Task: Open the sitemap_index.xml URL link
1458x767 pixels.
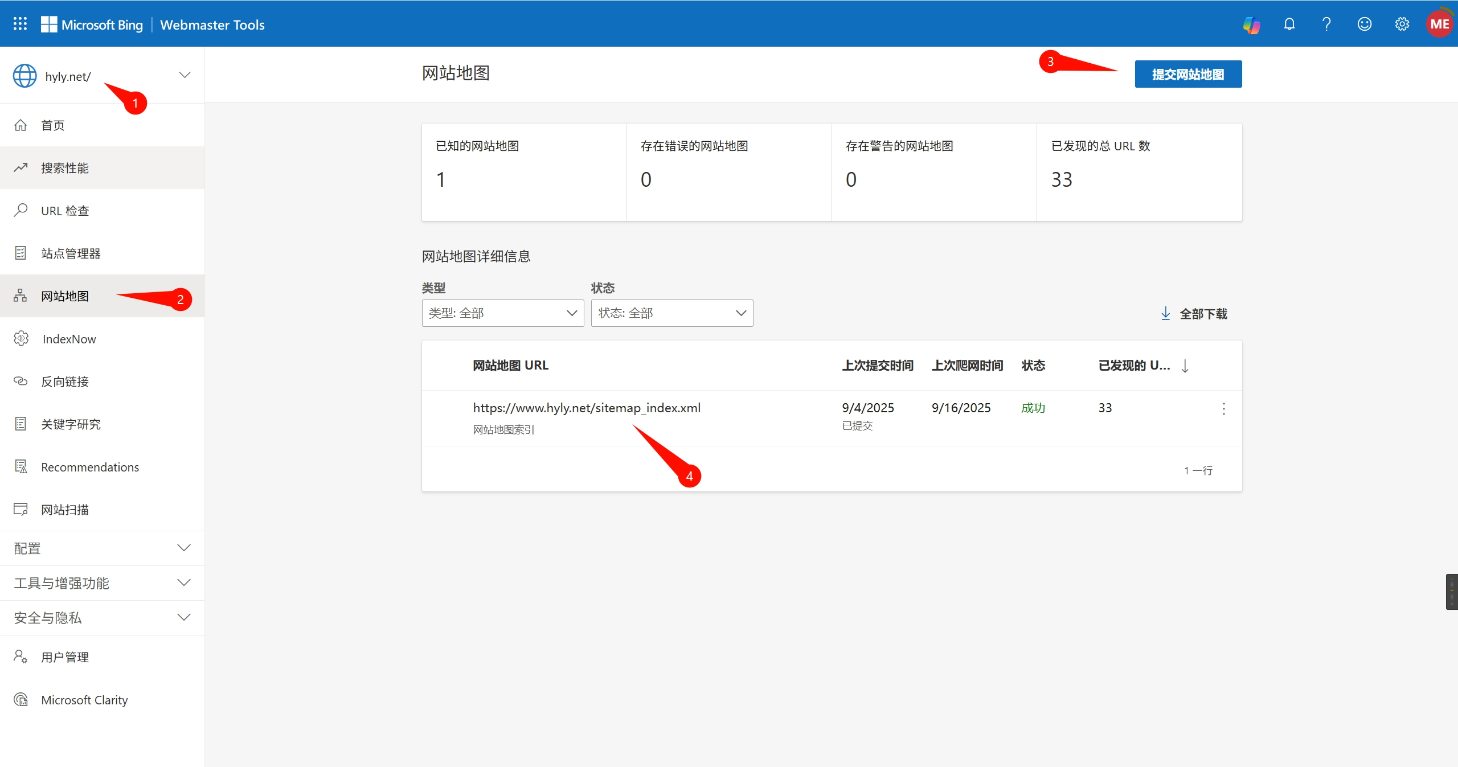Action: click(587, 408)
